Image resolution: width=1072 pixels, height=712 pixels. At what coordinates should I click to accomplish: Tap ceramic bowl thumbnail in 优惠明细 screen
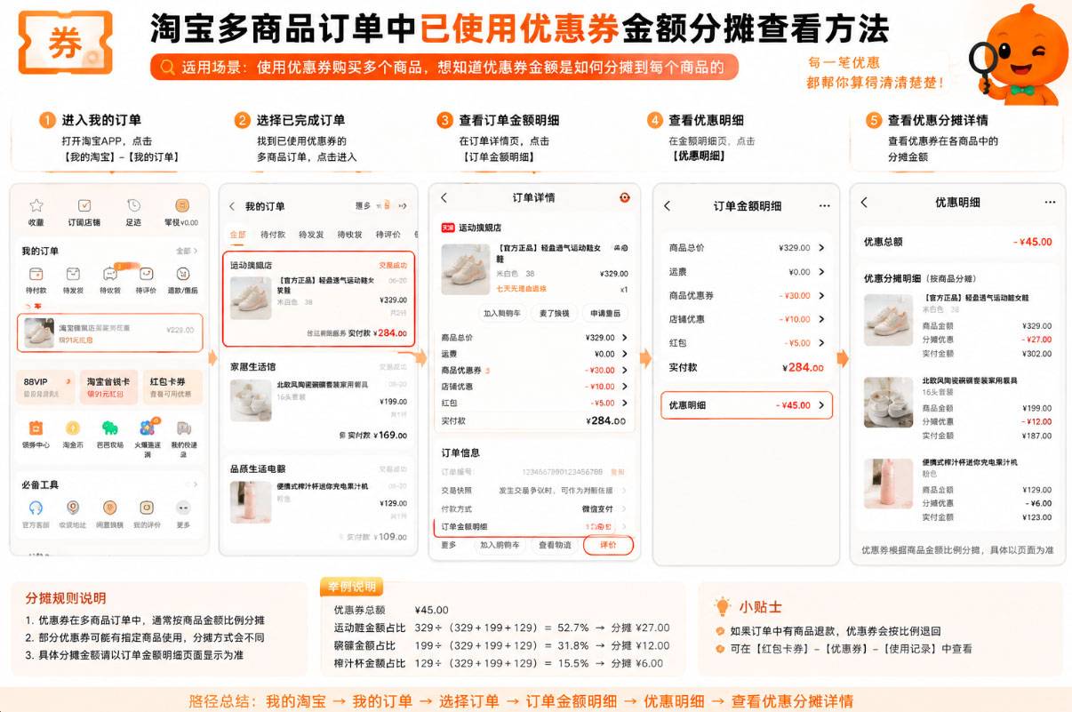coord(888,403)
